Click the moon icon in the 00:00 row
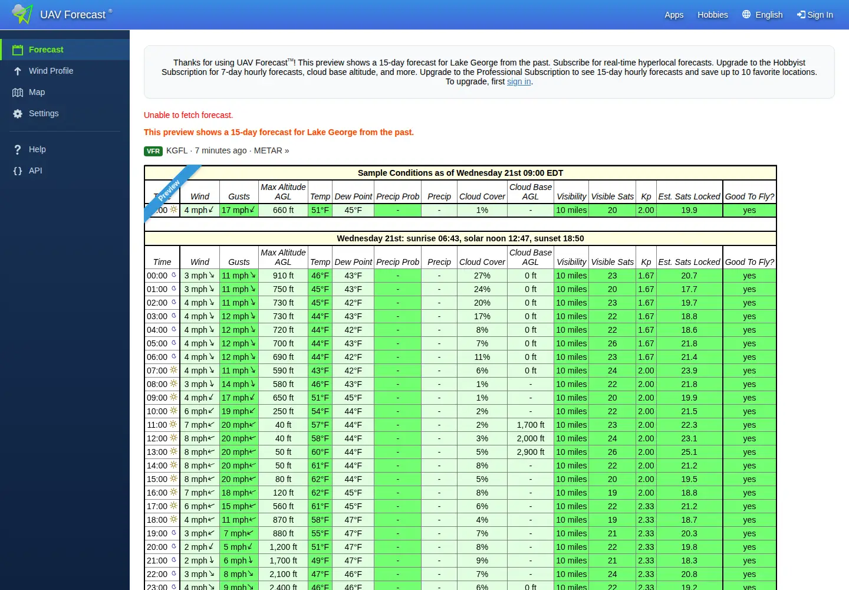The image size is (849, 590). (x=174, y=275)
